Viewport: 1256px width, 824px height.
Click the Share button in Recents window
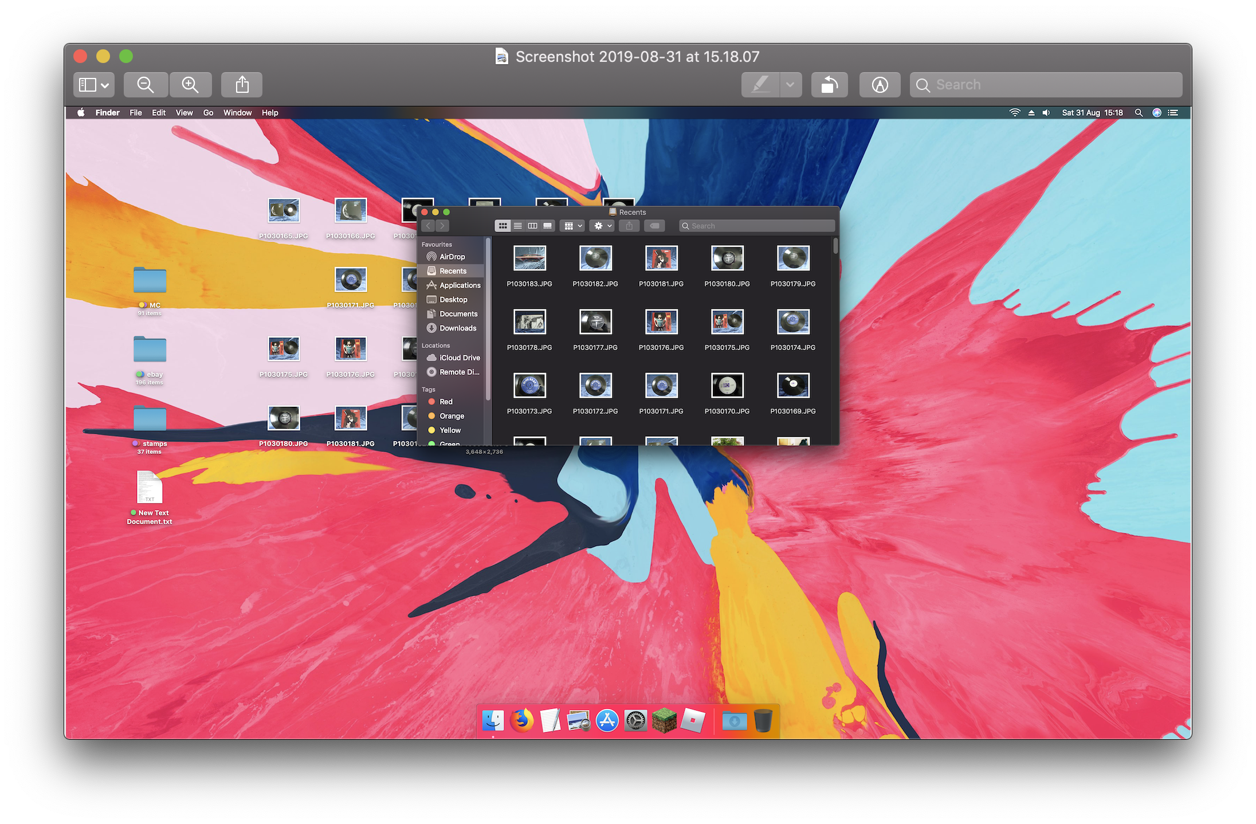[629, 226]
